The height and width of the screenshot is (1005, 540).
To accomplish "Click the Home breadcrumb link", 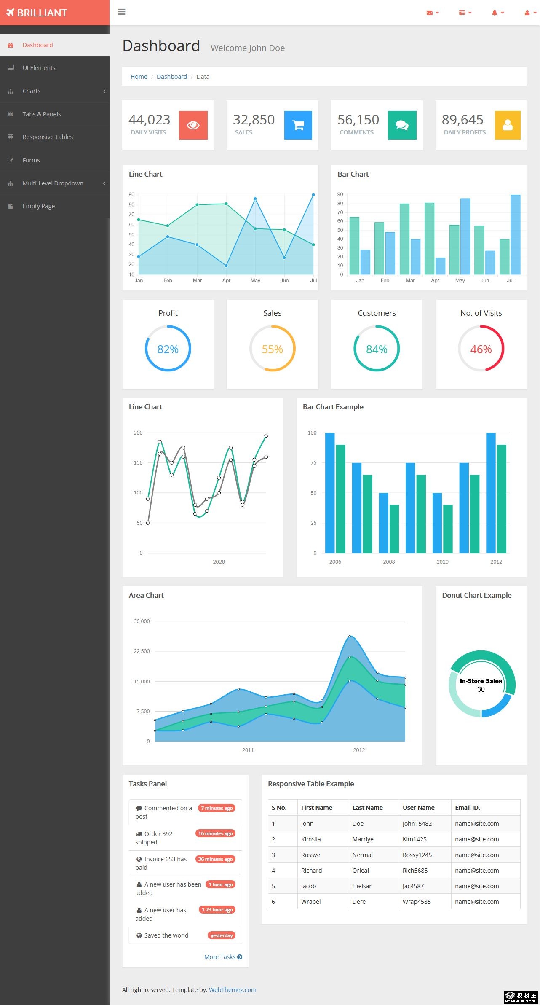I will click(139, 77).
